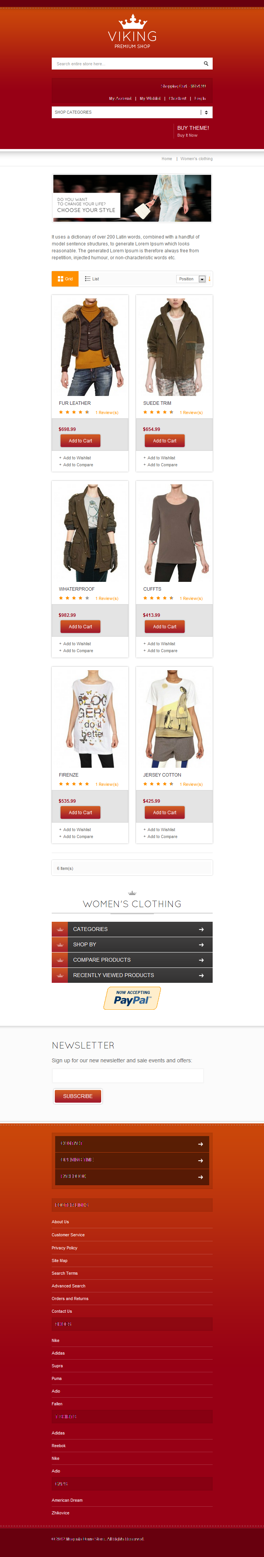Click the PayPal now accepting badge
The height and width of the screenshot is (1557, 264).
132,999
